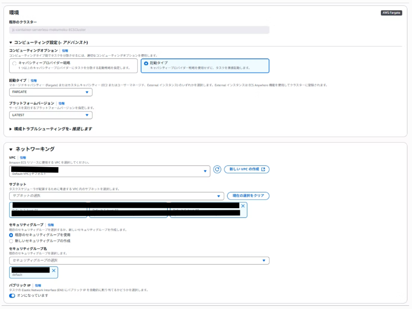Click the AWS Fargate badge

tap(391, 13)
